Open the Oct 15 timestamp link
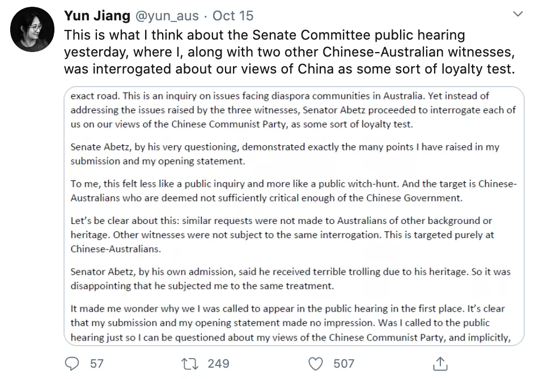This screenshot has height=379, width=535. (233, 16)
